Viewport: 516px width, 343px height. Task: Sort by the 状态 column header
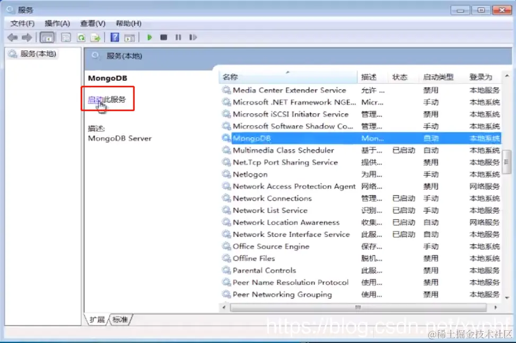click(x=404, y=77)
